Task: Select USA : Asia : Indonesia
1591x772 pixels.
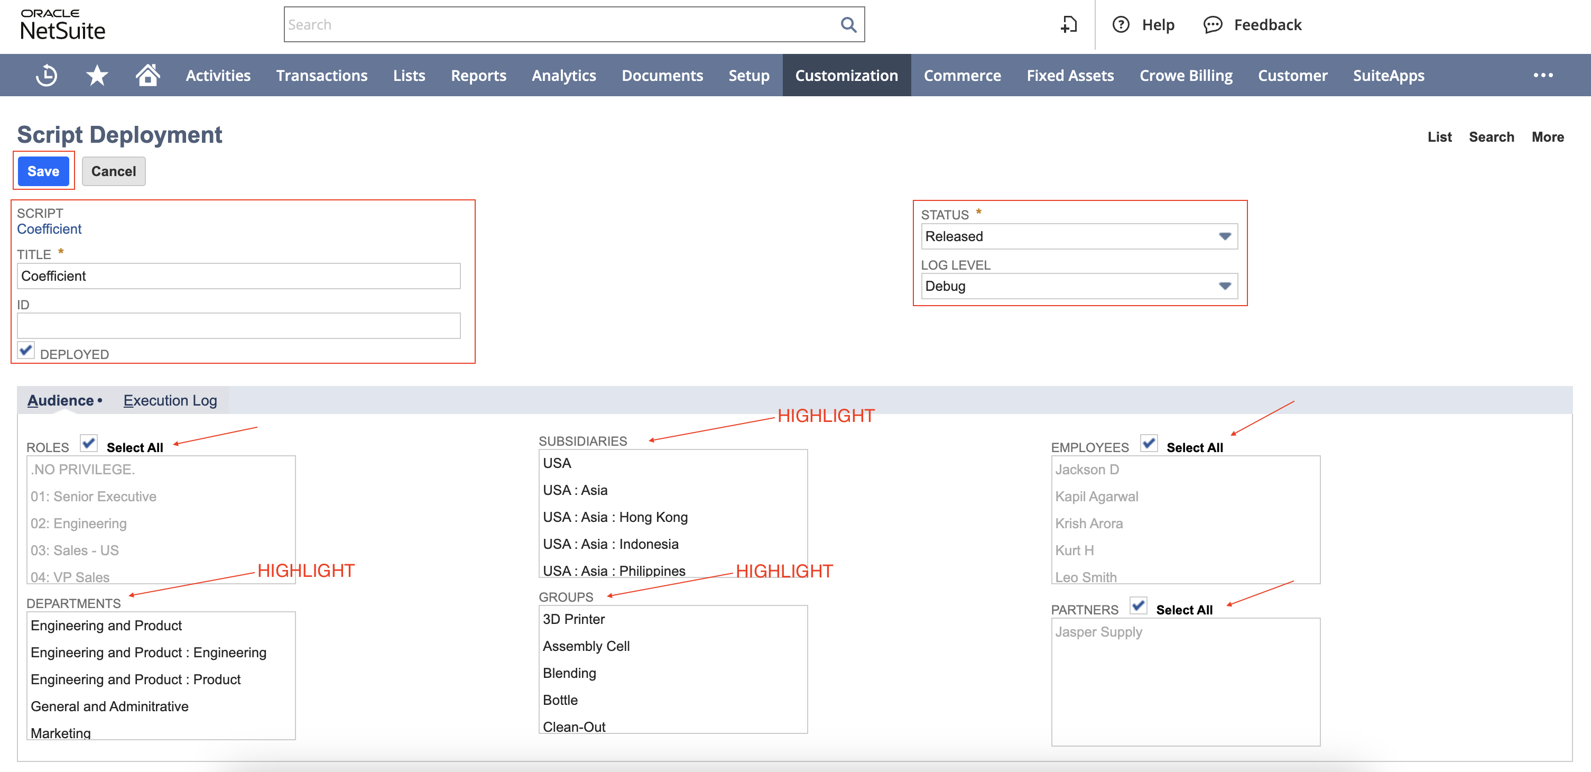Action: [x=672, y=544]
